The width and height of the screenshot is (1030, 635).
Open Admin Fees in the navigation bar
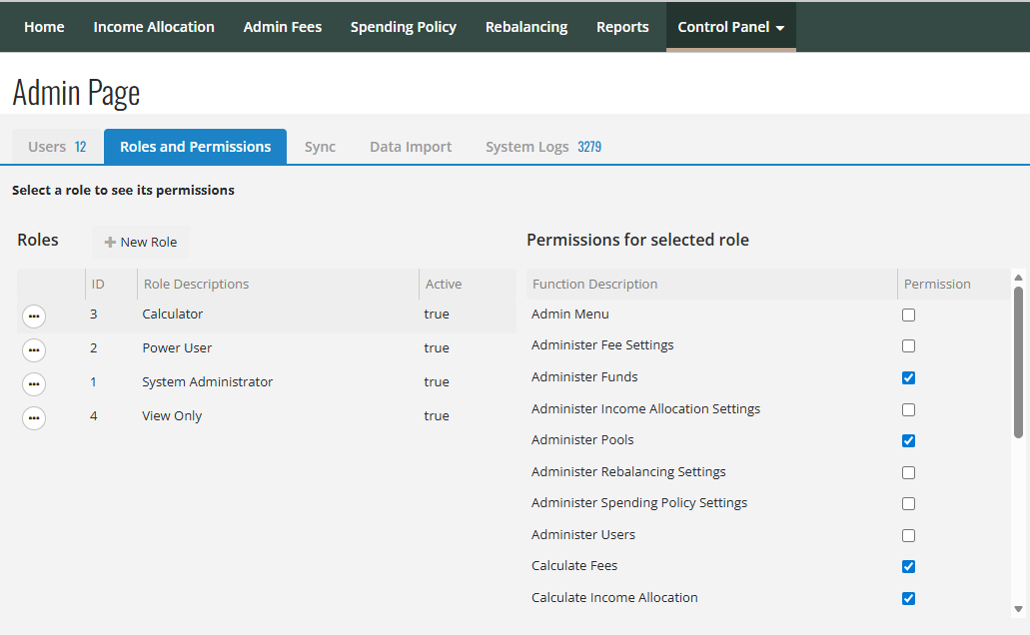click(x=283, y=27)
